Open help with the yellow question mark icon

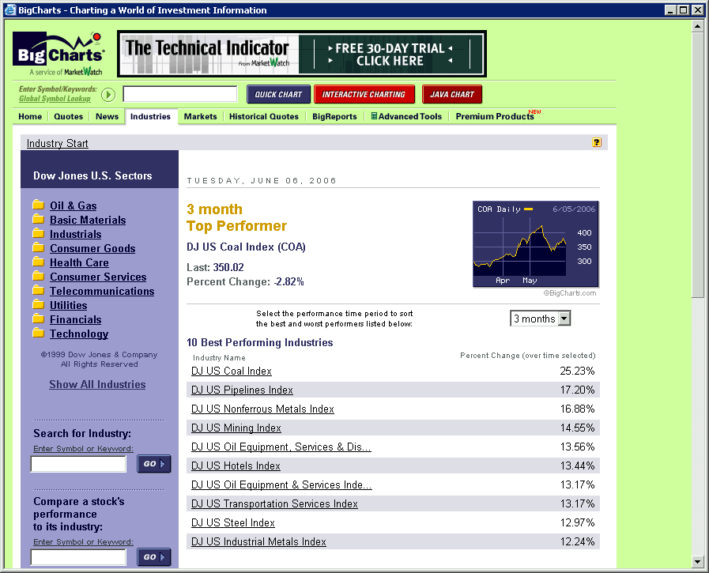(597, 141)
